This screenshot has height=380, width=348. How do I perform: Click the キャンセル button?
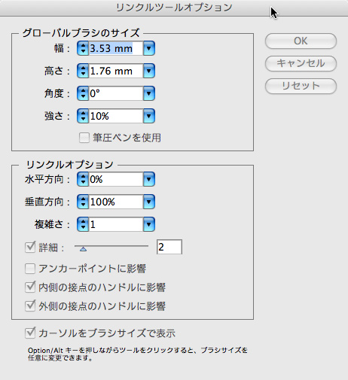point(301,63)
